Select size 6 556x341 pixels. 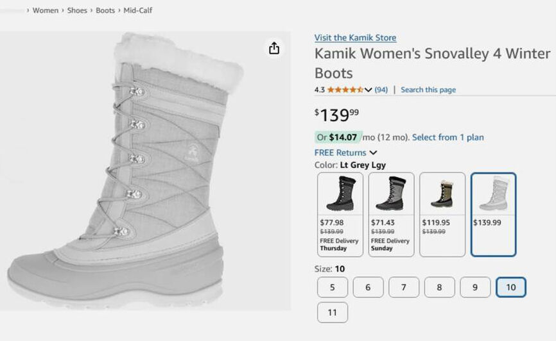tap(368, 287)
